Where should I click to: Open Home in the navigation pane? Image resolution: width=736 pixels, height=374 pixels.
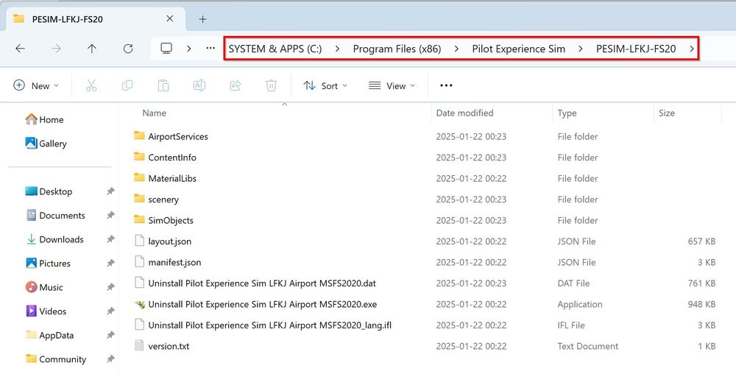point(45,120)
